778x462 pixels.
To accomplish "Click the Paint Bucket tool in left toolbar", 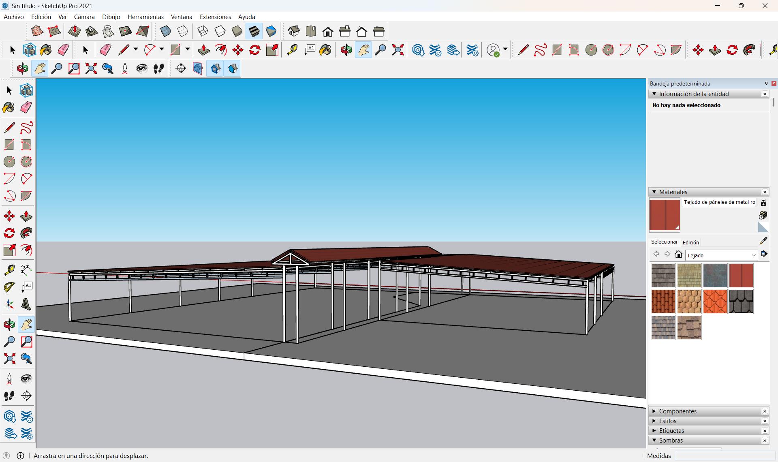I will click(9, 107).
